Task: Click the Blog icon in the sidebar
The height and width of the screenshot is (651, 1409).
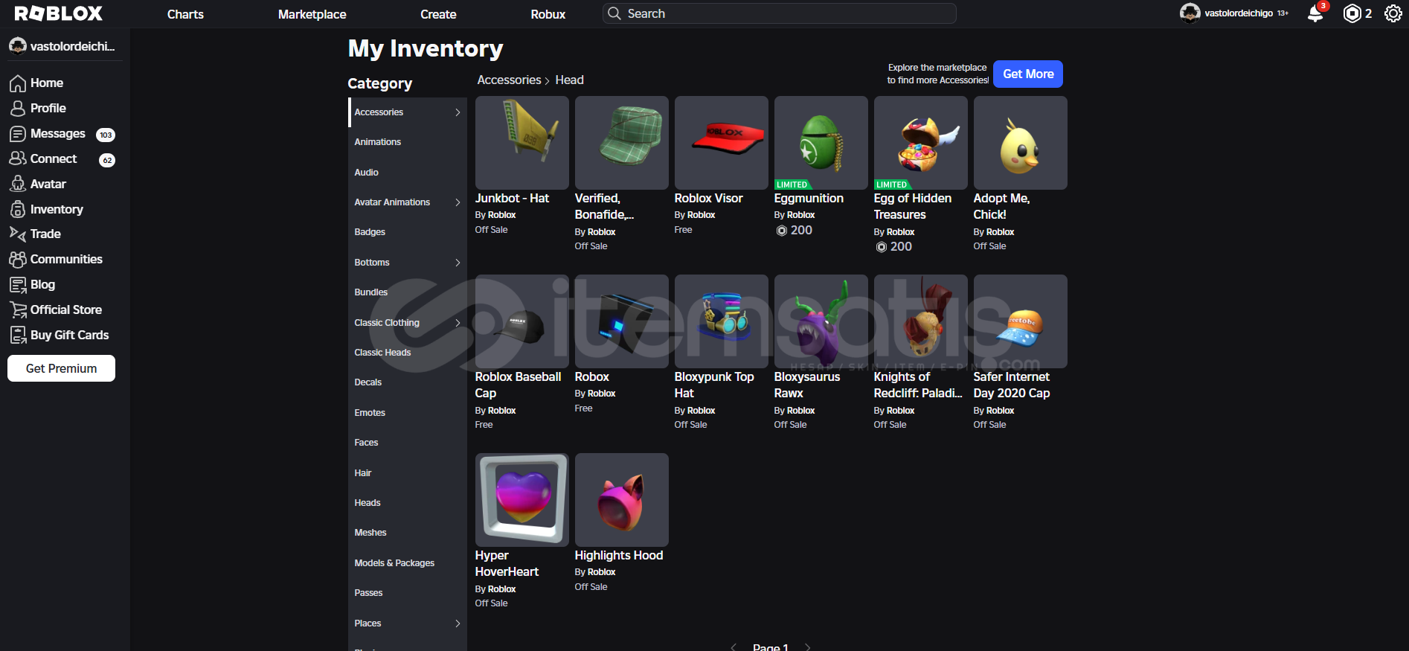Action: [x=18, y=284]
